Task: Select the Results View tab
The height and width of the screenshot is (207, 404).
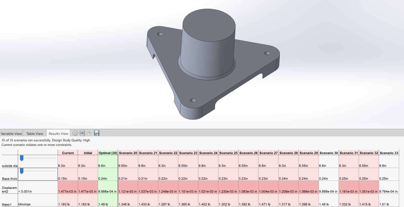Action: pyautogui.click(x=58, y=134)
